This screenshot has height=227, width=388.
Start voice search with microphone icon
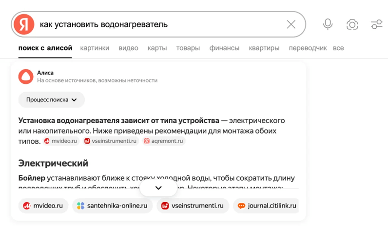(328, 24)
